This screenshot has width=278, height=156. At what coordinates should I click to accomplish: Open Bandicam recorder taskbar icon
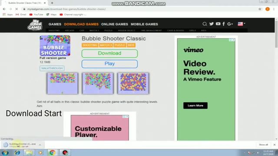(65, 153)
